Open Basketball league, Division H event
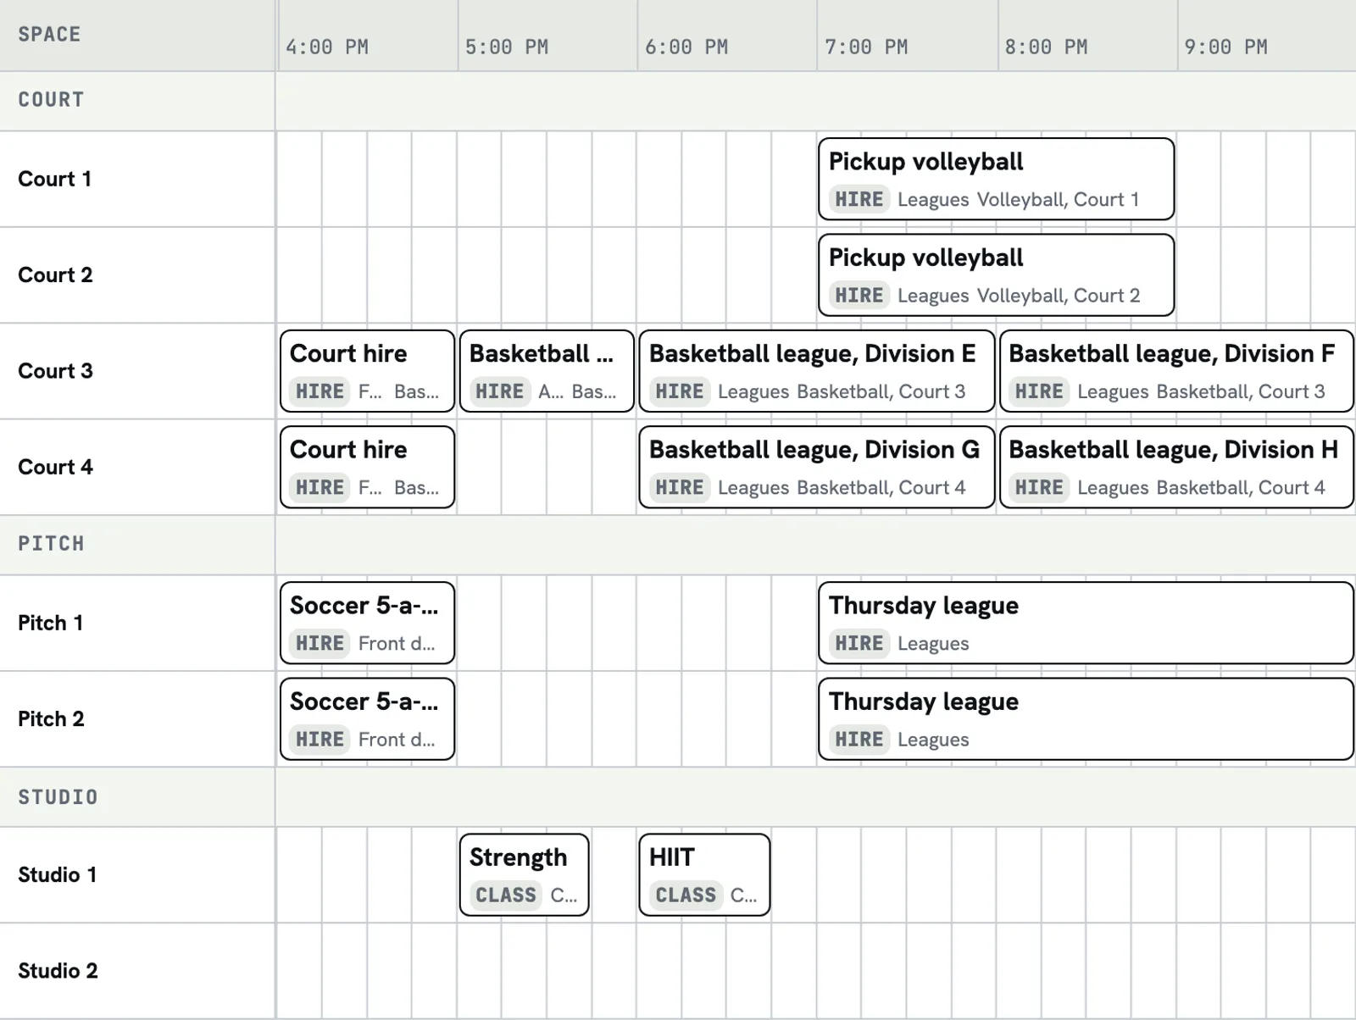 (x=1176, y=467)
